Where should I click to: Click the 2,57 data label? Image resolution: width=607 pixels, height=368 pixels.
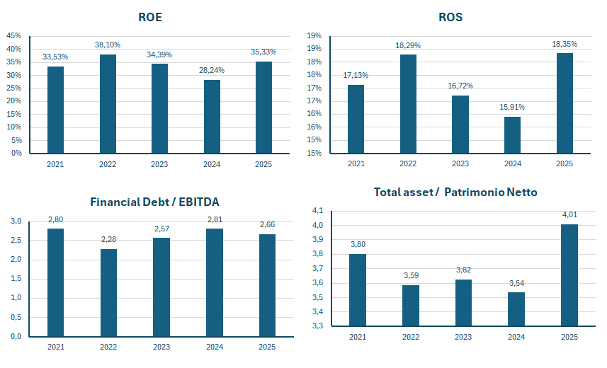click(x=161, y=229)
